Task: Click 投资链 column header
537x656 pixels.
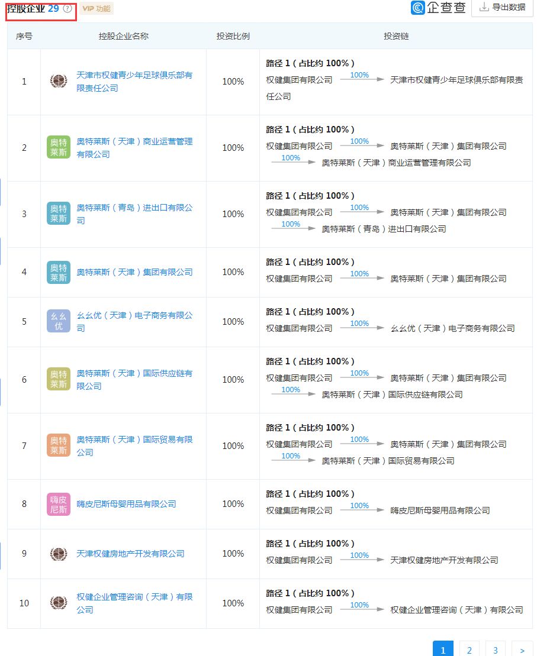Action: point(396,36)
